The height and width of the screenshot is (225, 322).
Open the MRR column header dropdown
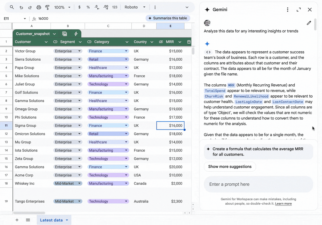pos(180,42)
